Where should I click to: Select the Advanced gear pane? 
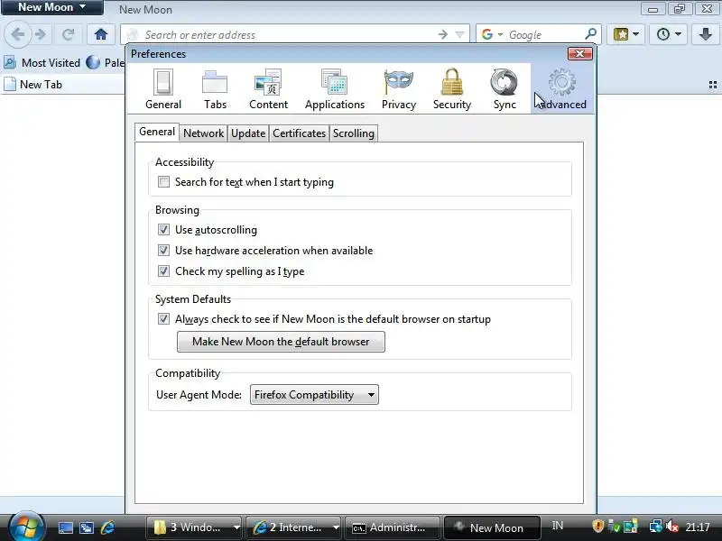point(562,89)
